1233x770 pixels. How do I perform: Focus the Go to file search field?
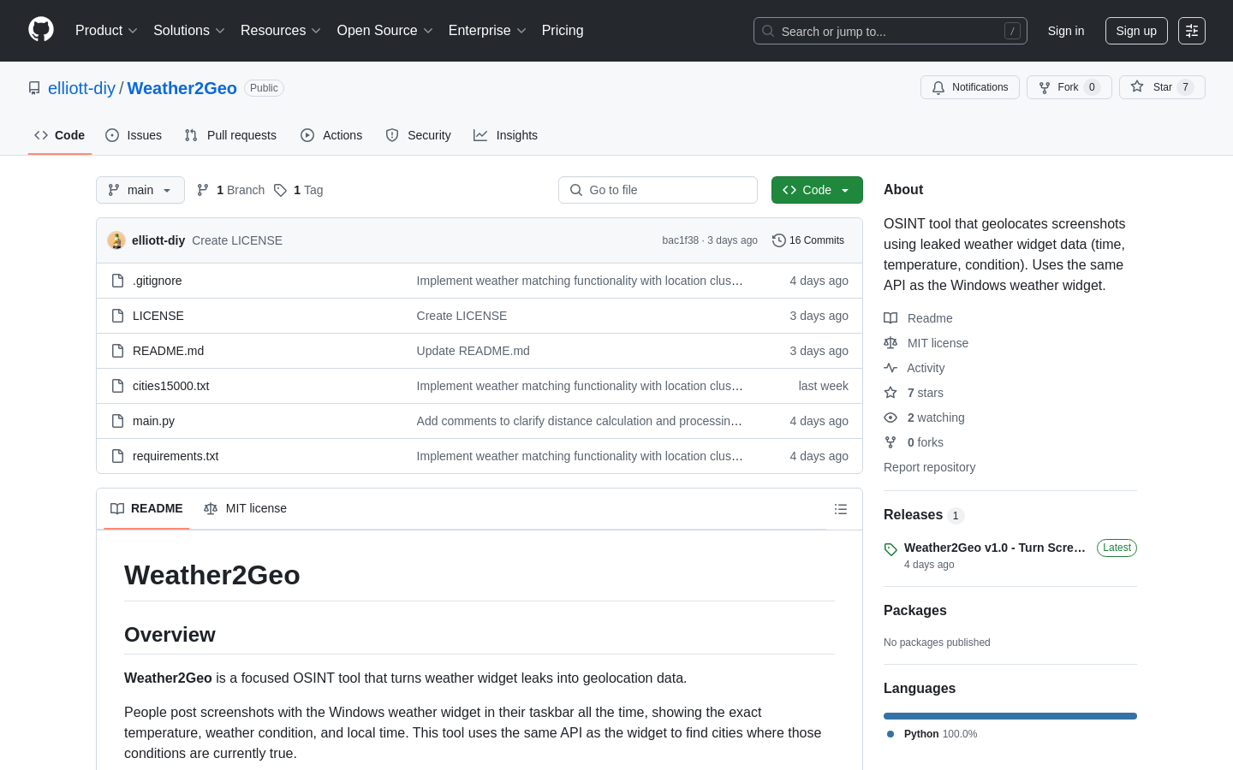(658, 190)
